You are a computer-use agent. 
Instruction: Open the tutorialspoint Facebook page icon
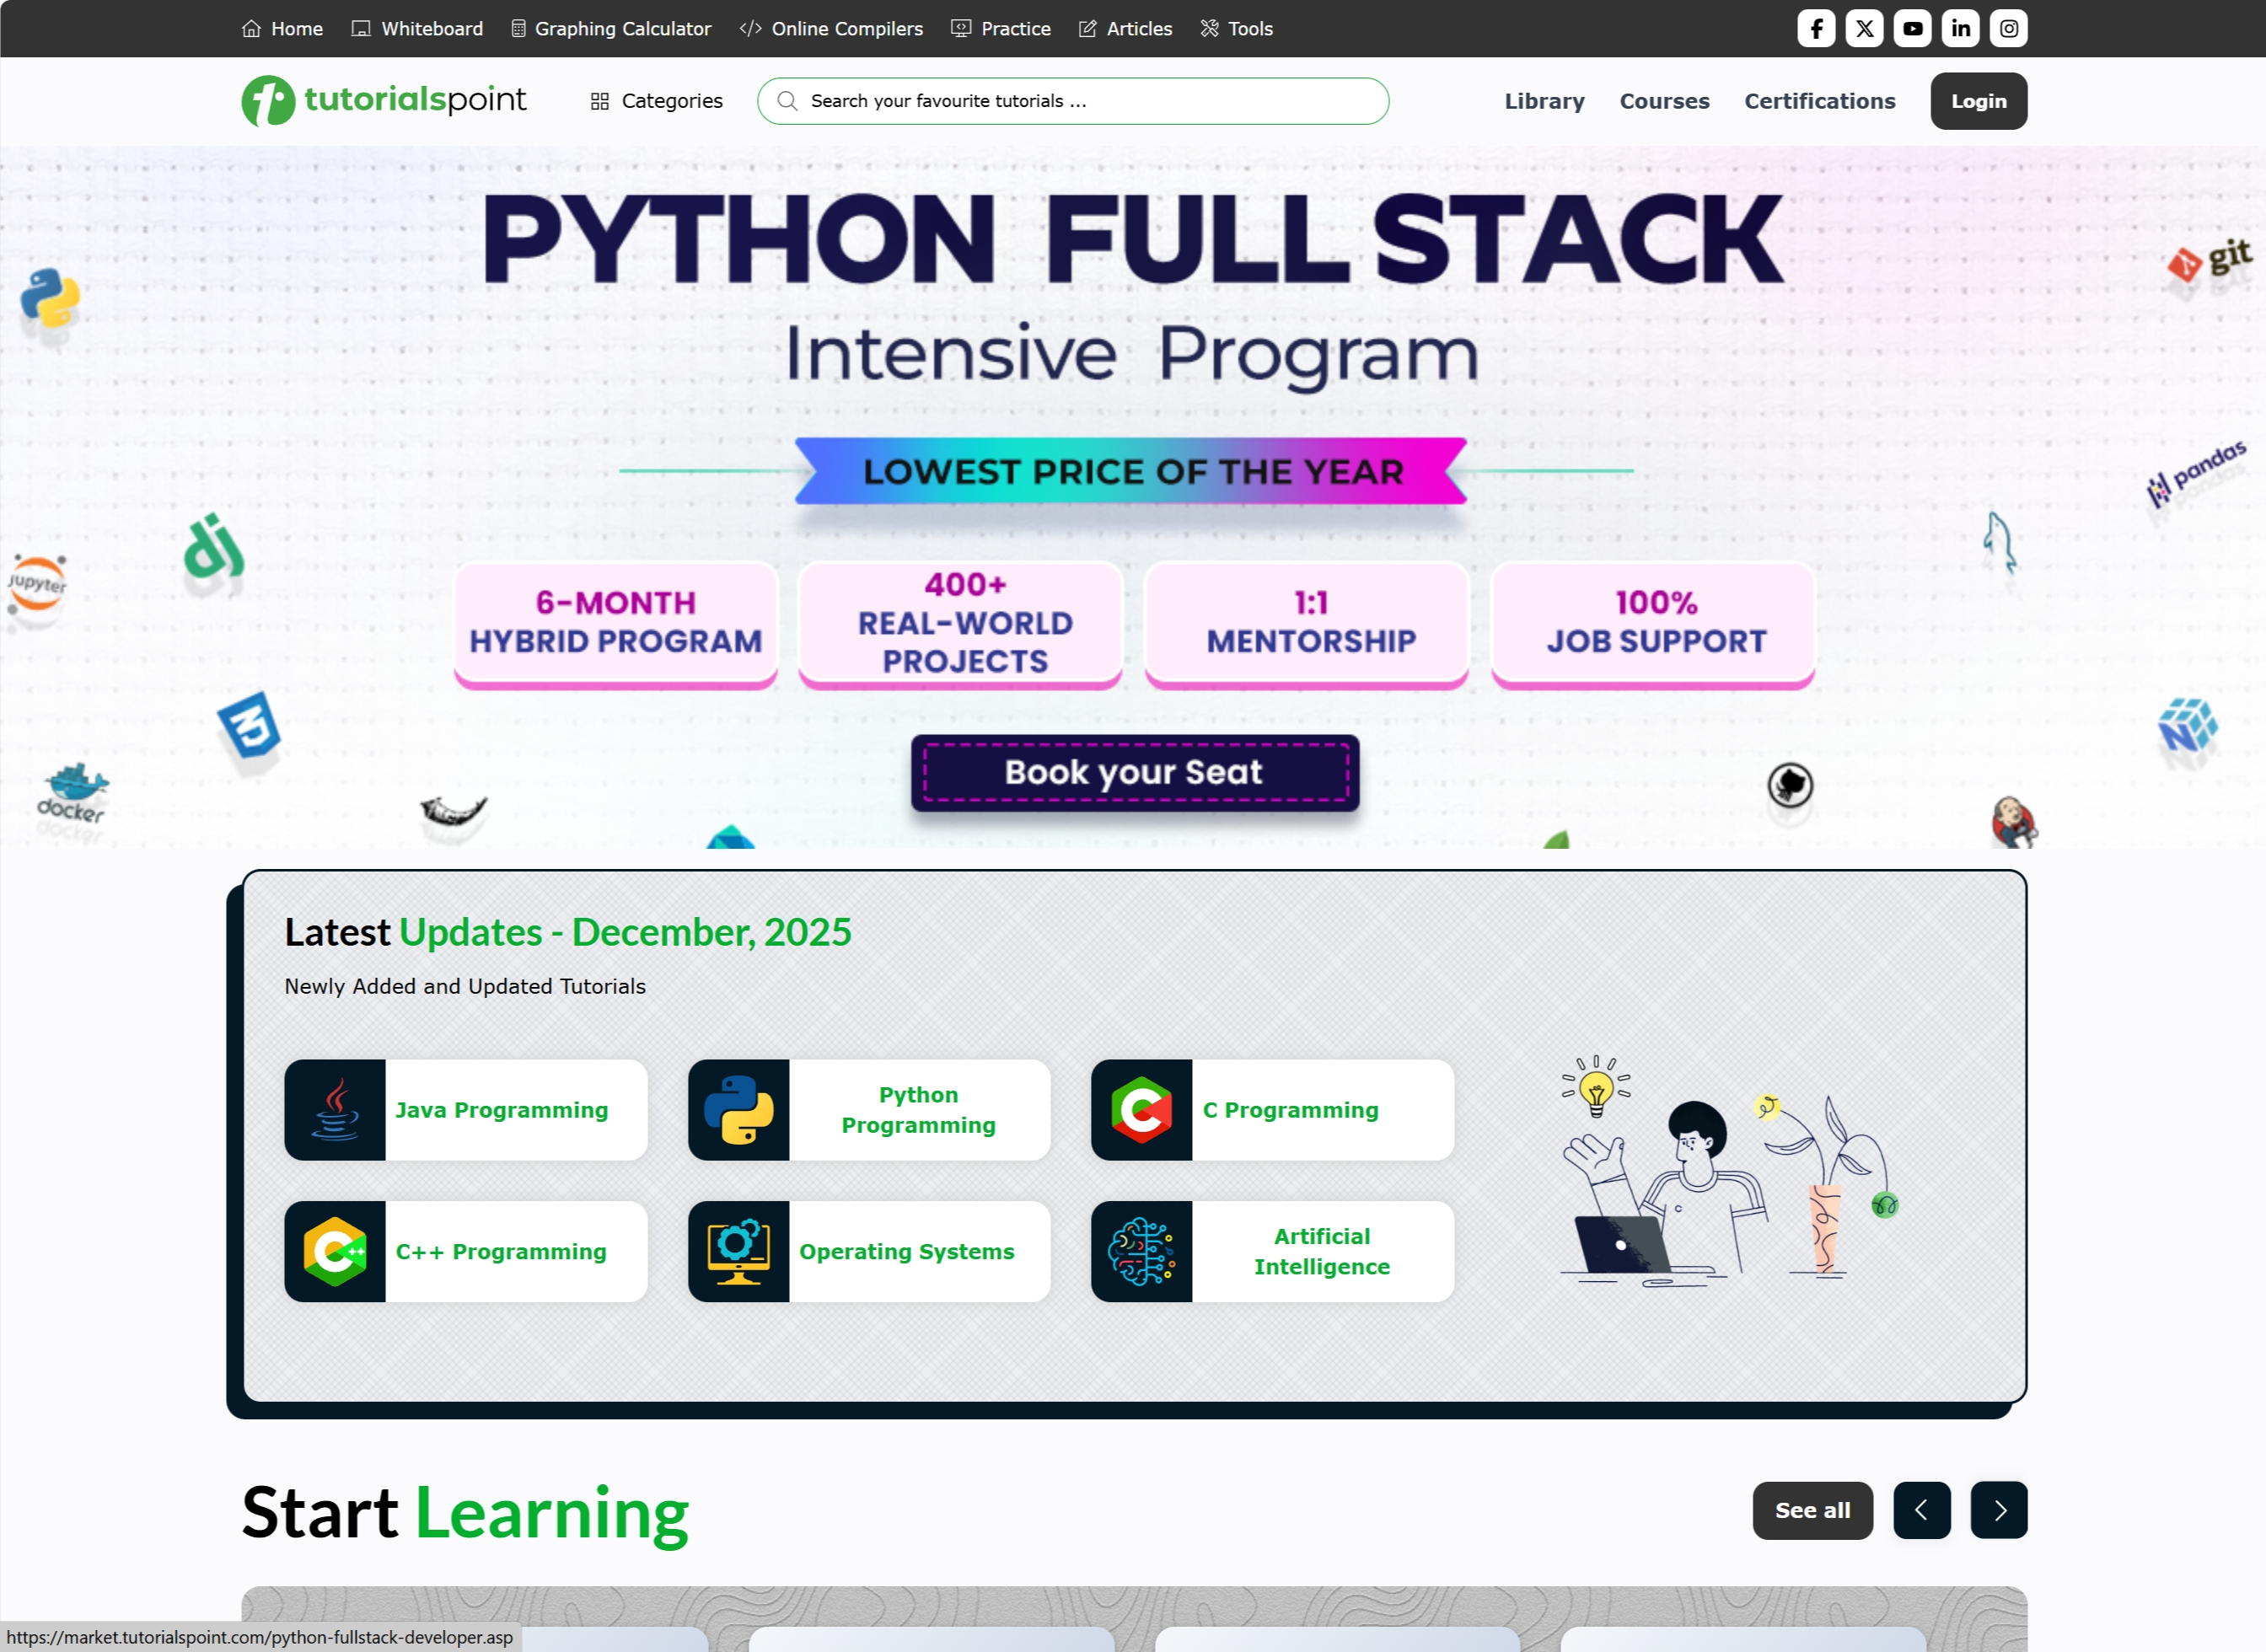(x=1816, y=28)
